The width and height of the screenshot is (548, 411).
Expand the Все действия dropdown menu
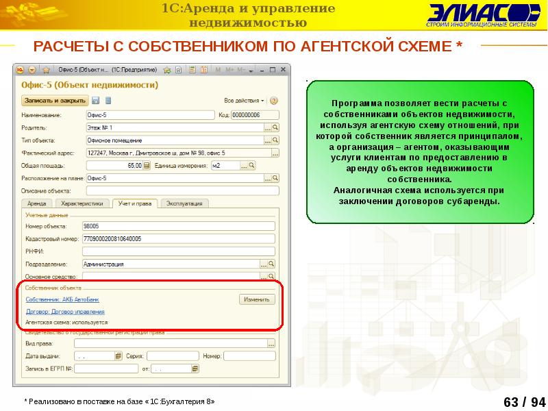tap(245, 101)
